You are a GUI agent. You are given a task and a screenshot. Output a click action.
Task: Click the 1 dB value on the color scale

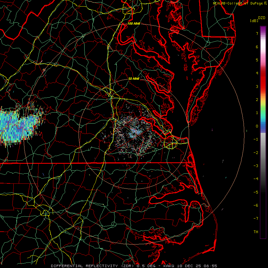coord(257,113)
